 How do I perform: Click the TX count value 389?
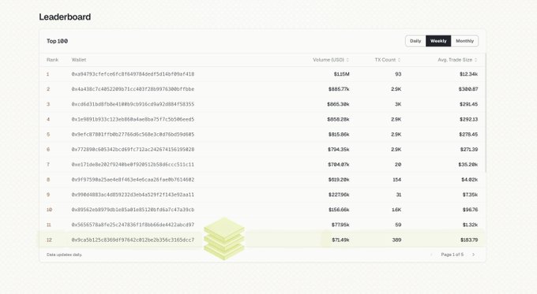pos(396,240)
